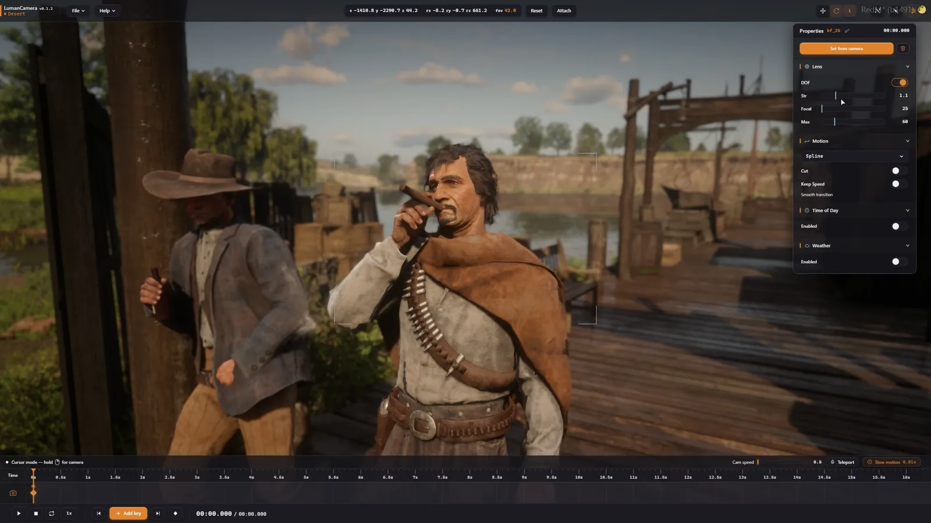Play the timeline

coord(19,514)
